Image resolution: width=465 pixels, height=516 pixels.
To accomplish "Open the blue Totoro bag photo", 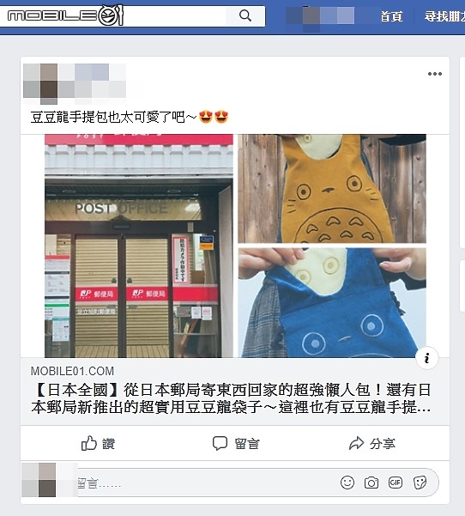I will pos(332,303).
